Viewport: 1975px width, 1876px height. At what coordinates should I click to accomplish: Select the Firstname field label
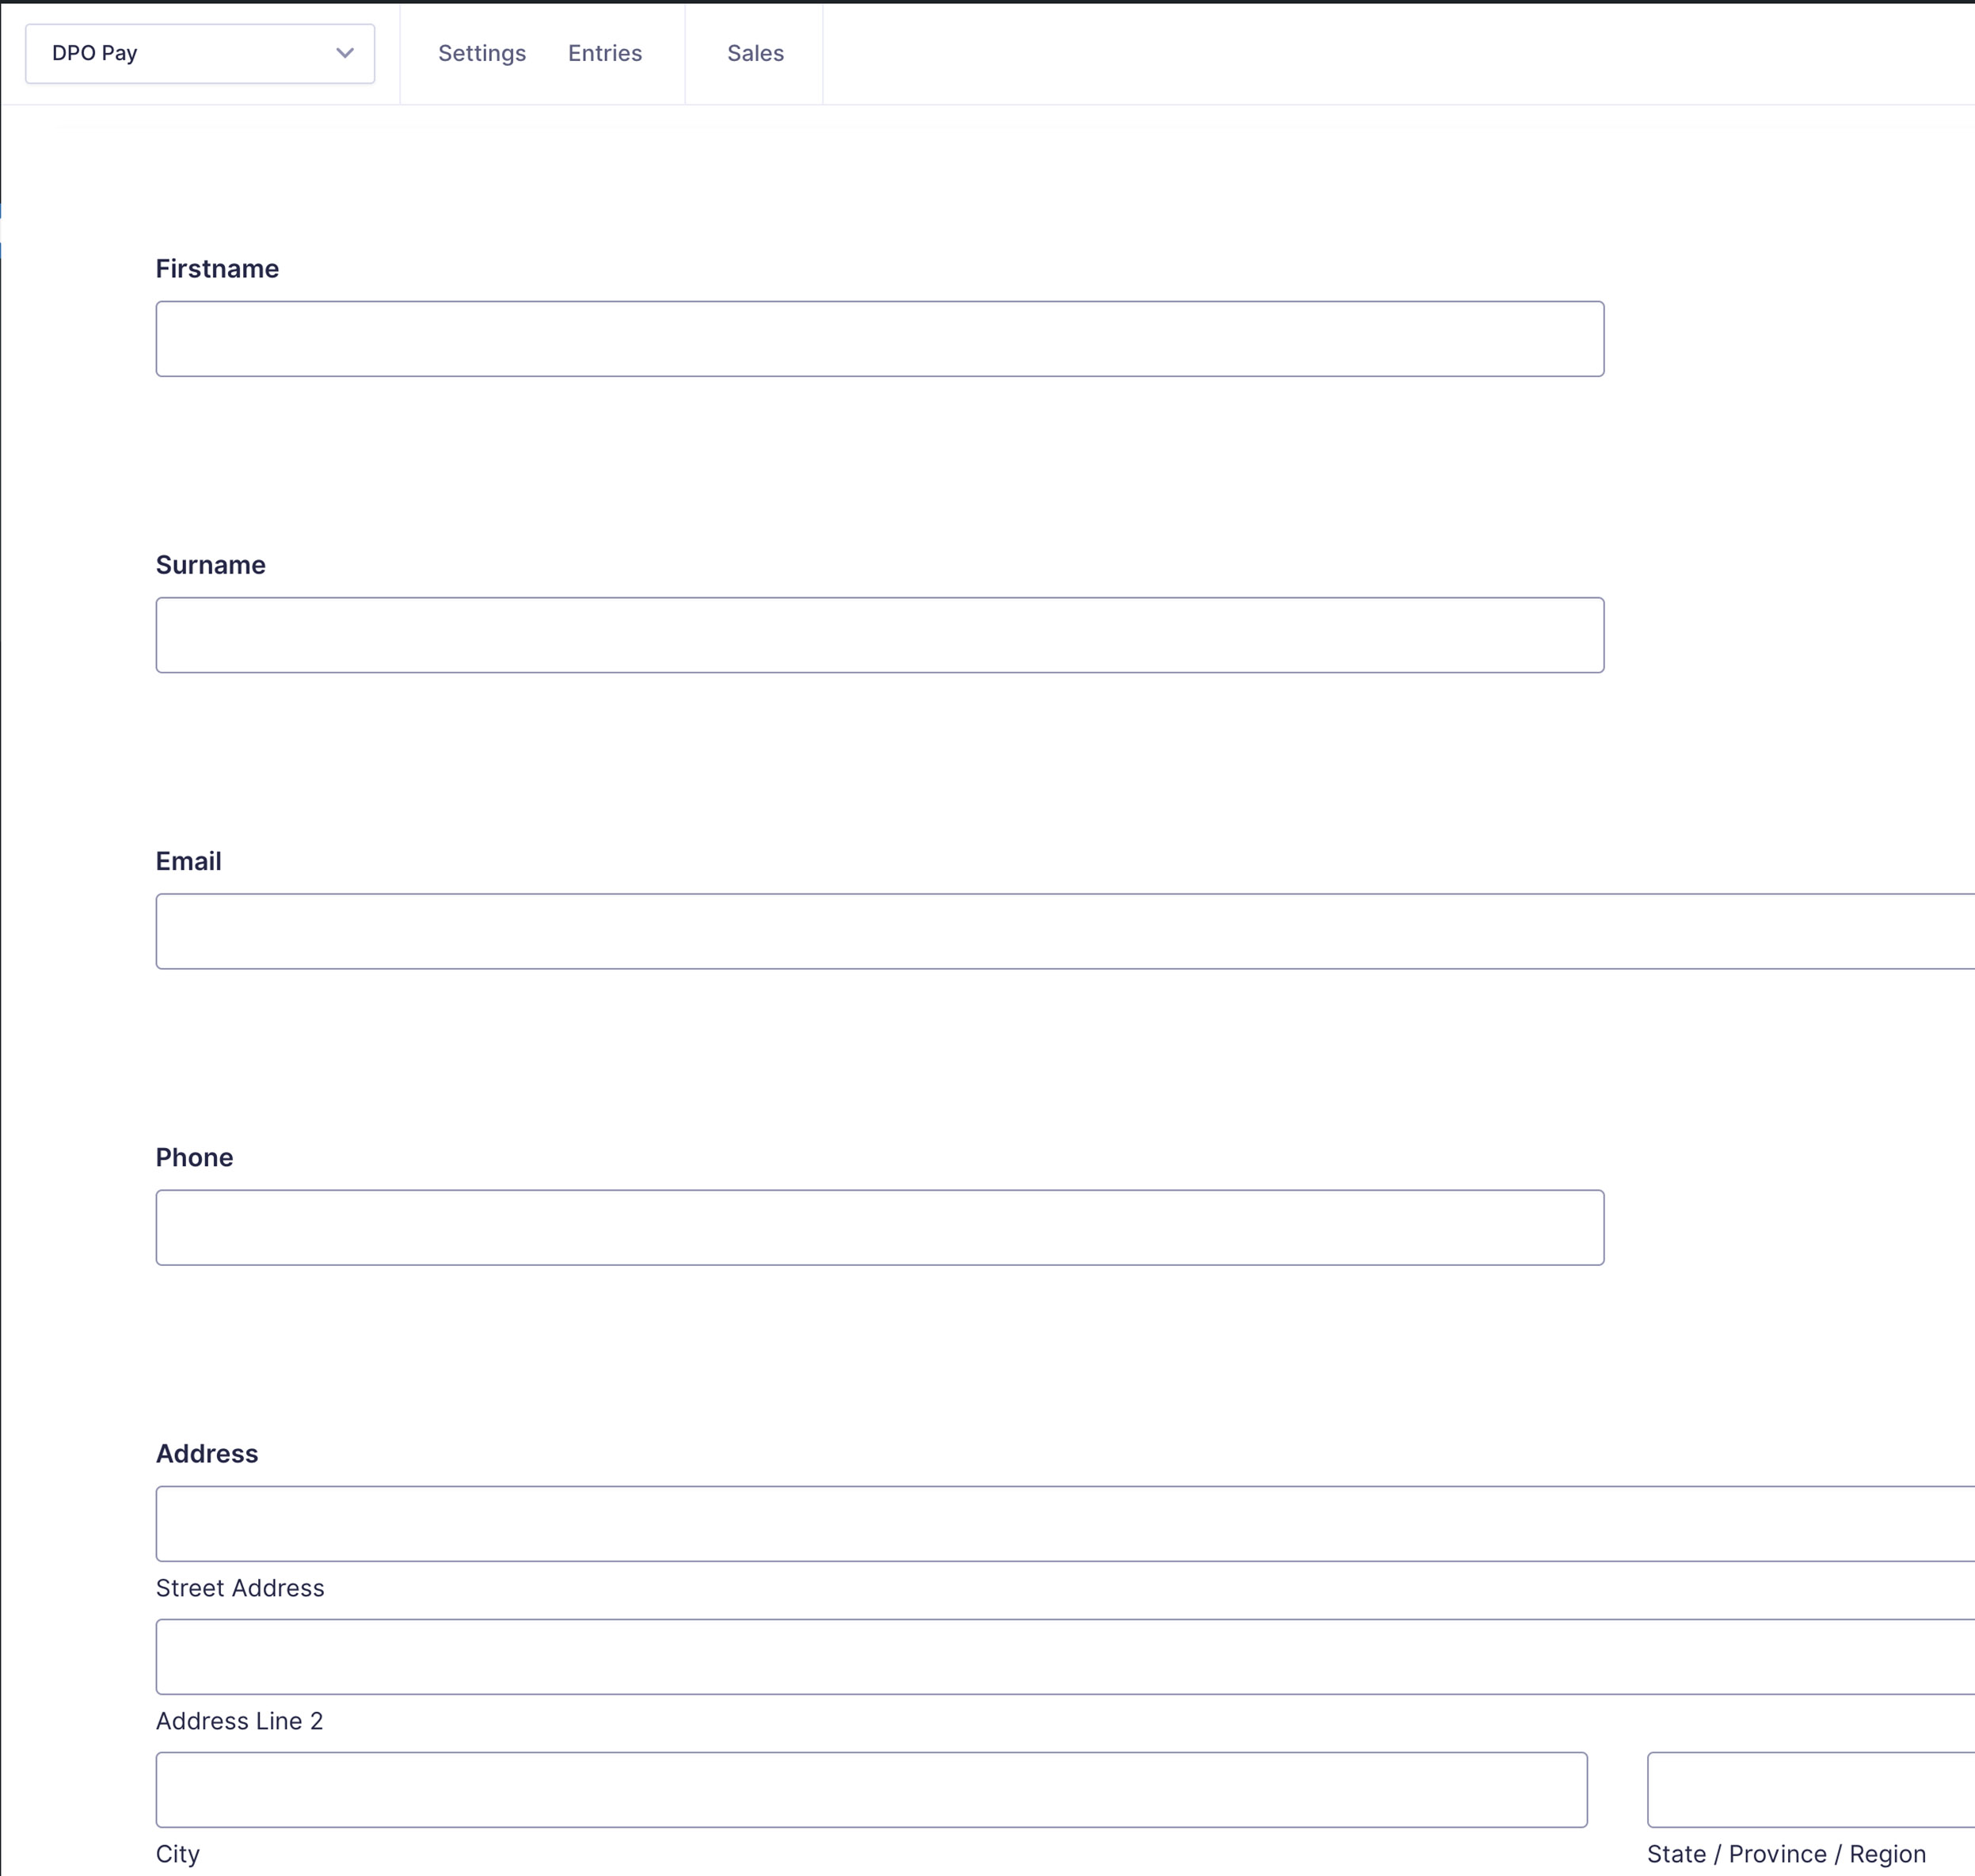(217, 268)
